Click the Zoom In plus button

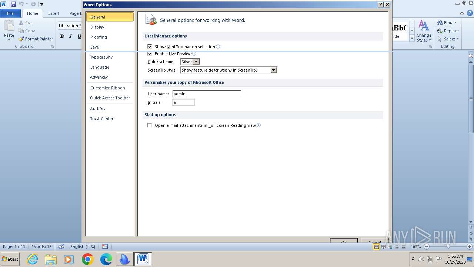(469, 247)
